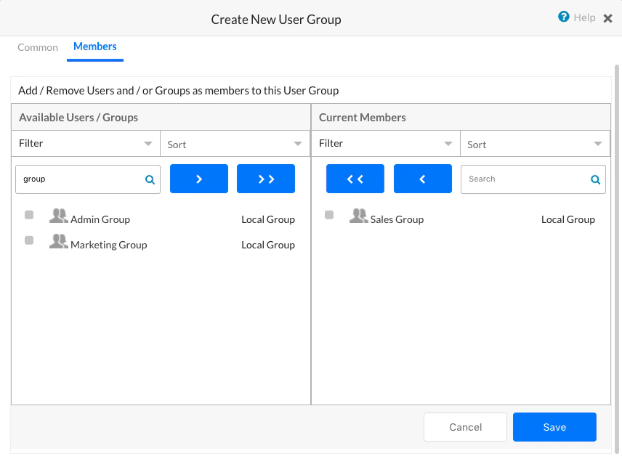Click the group icon beside Marketing Group

coord(58,244)
